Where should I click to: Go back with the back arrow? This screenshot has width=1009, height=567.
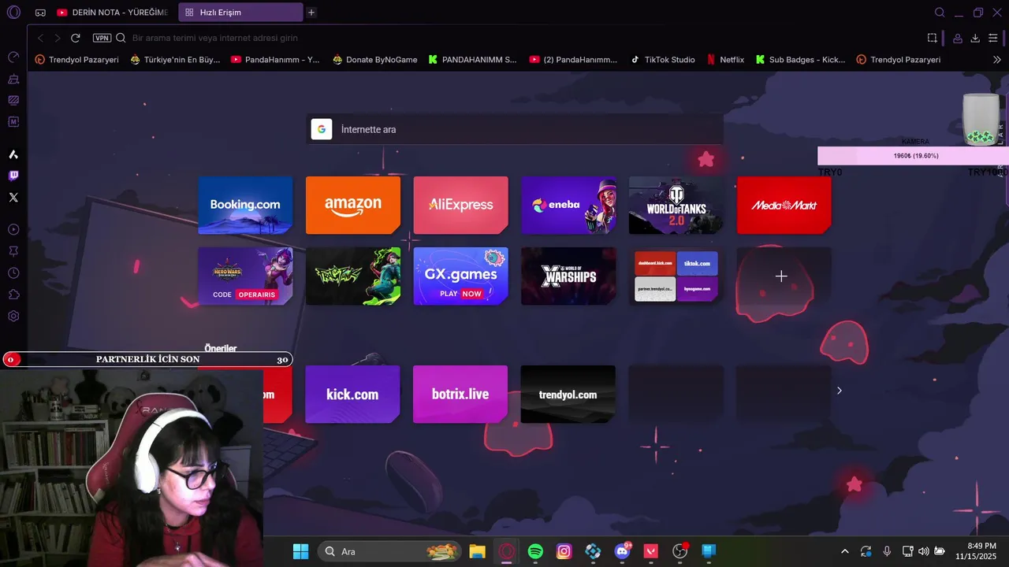click(x=41, y=38)
